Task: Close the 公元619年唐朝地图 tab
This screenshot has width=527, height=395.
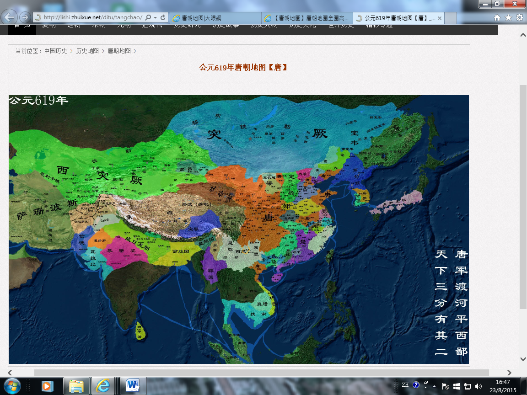Action: click(x=440, y=18)
